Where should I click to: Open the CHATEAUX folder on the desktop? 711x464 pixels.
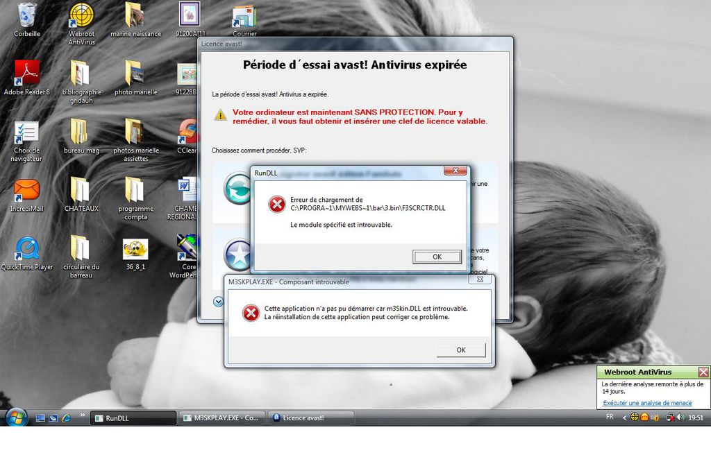(x=81, y=189)
